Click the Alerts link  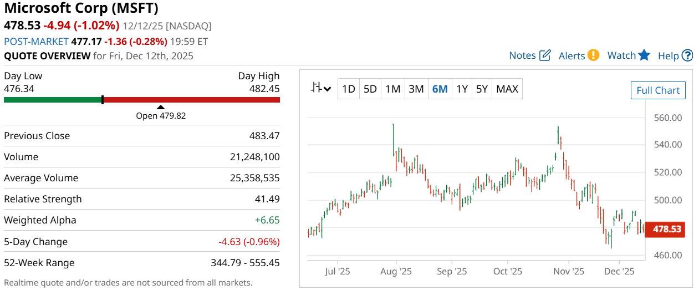click(x=571, y=56)
